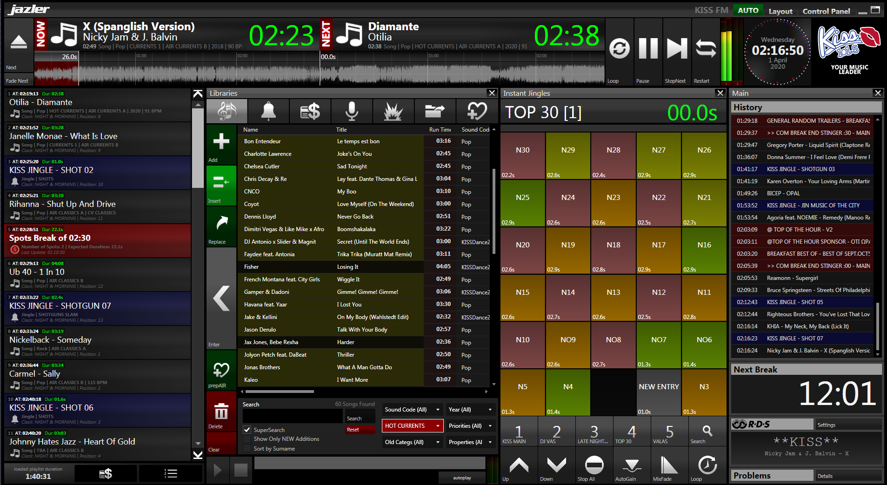
Task: Click the library search text field
Action: coord(293,416)
